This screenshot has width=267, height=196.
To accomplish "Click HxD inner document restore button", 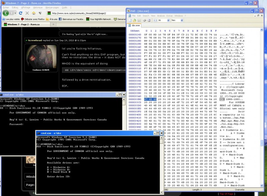I will (x=258, y=16).
